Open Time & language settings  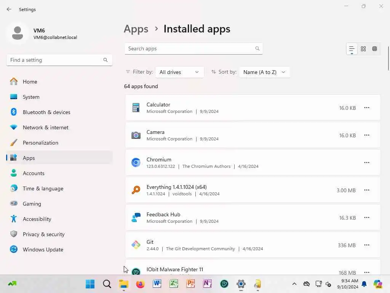click(59, 188)
